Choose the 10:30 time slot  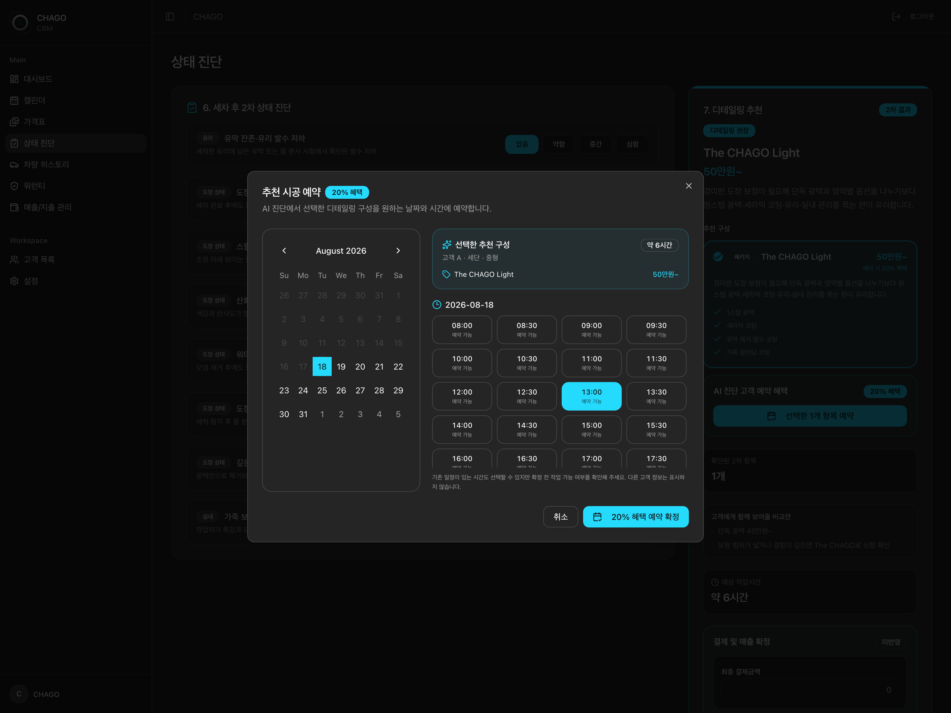click(527, 363)
